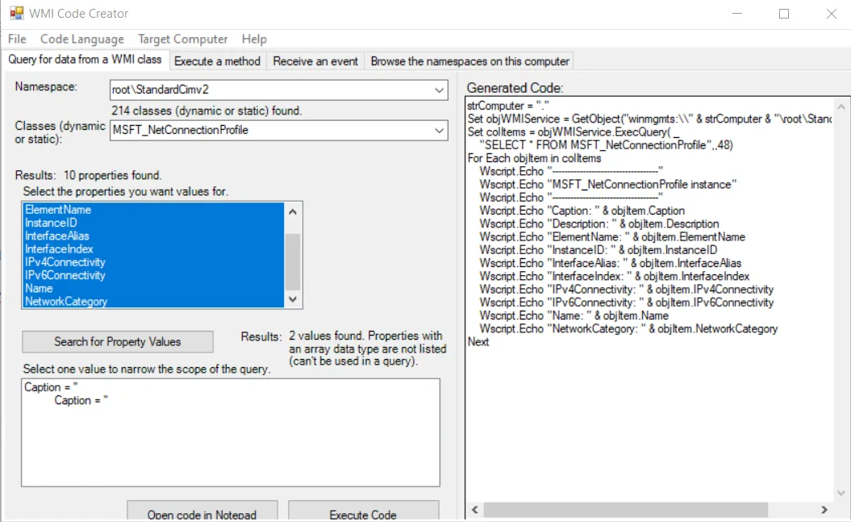Open the Browse the namespaces tab
This screenshot has height=522, width=851.
point(470,61)
